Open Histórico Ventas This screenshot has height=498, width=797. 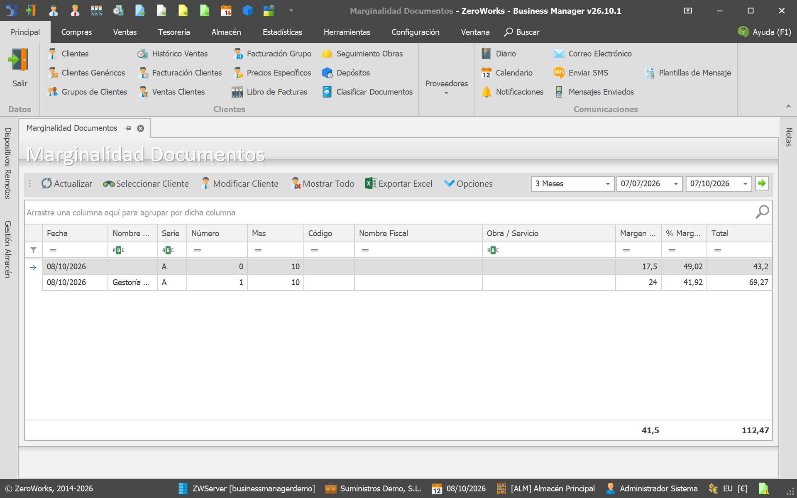coord(173,54)
